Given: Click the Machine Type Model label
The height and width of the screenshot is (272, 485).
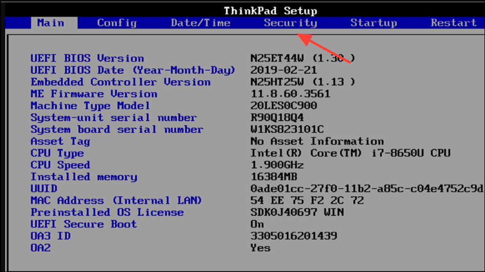Looking at the screenshot, I should tap(90, 106).
